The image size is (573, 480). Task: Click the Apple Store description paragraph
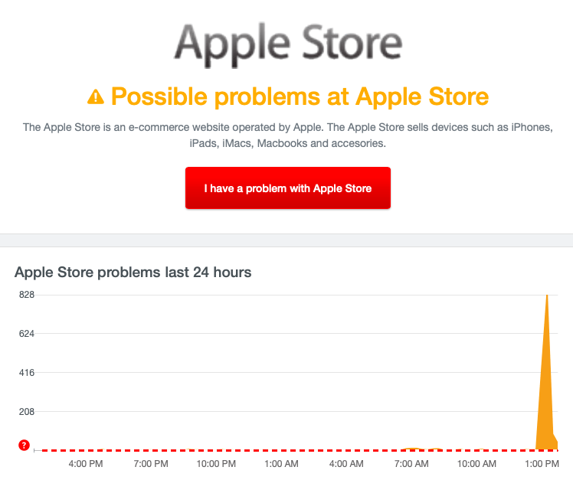tap(286, 135)
